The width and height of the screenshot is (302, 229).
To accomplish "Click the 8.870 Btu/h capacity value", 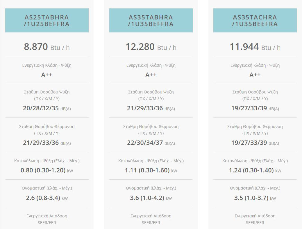I will (47, 47).
